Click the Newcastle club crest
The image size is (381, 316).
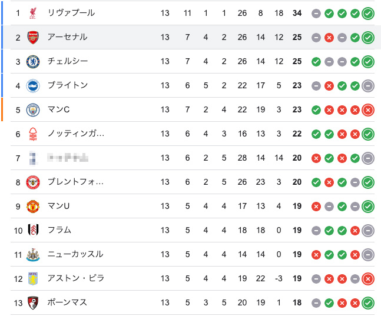[x=33, y=255]
